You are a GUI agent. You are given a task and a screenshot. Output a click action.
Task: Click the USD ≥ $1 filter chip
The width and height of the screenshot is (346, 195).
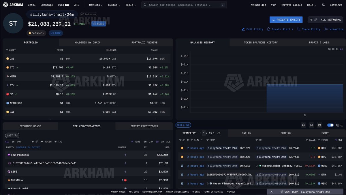tap(183, 125)
